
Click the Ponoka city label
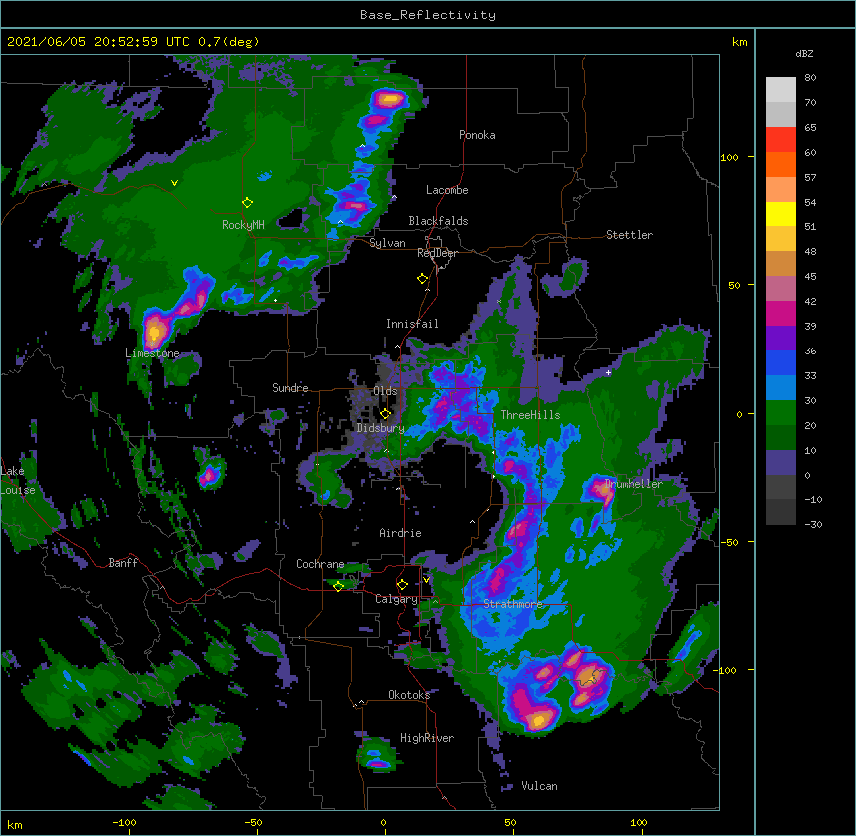477,135
